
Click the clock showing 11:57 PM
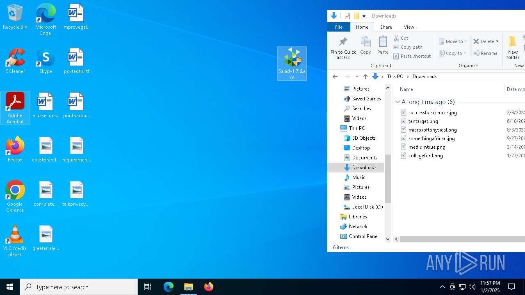point(490,287)
